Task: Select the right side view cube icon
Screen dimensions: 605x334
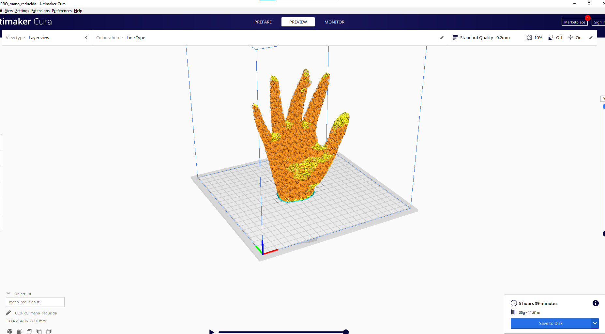Action: [49, 331]
